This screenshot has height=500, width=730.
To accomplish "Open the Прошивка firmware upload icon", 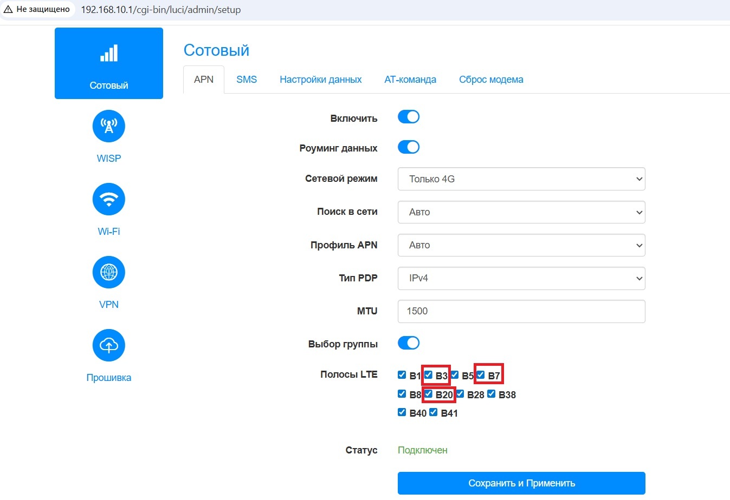I will coord(109,345).
